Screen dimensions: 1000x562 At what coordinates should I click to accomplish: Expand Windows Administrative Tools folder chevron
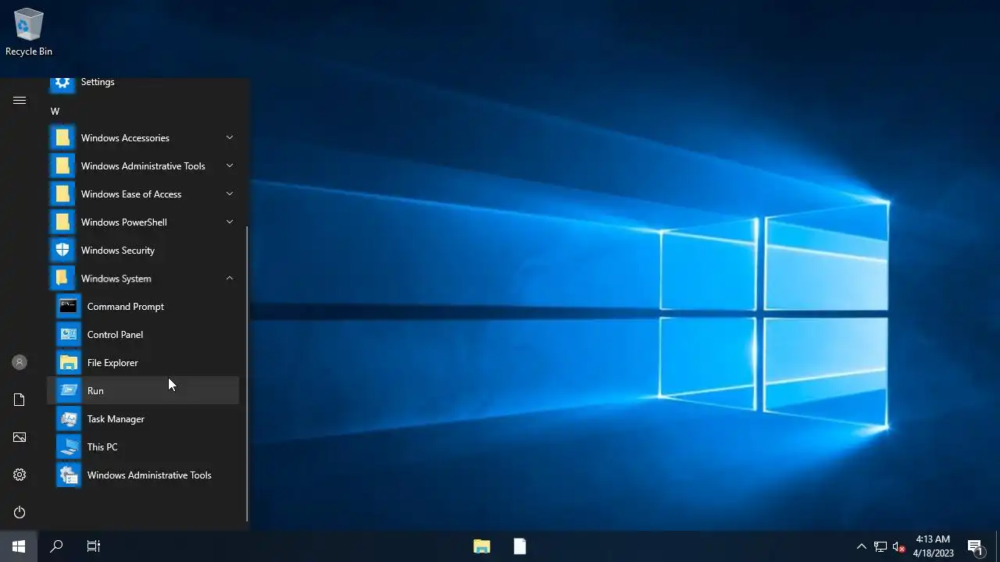(230, 165)
